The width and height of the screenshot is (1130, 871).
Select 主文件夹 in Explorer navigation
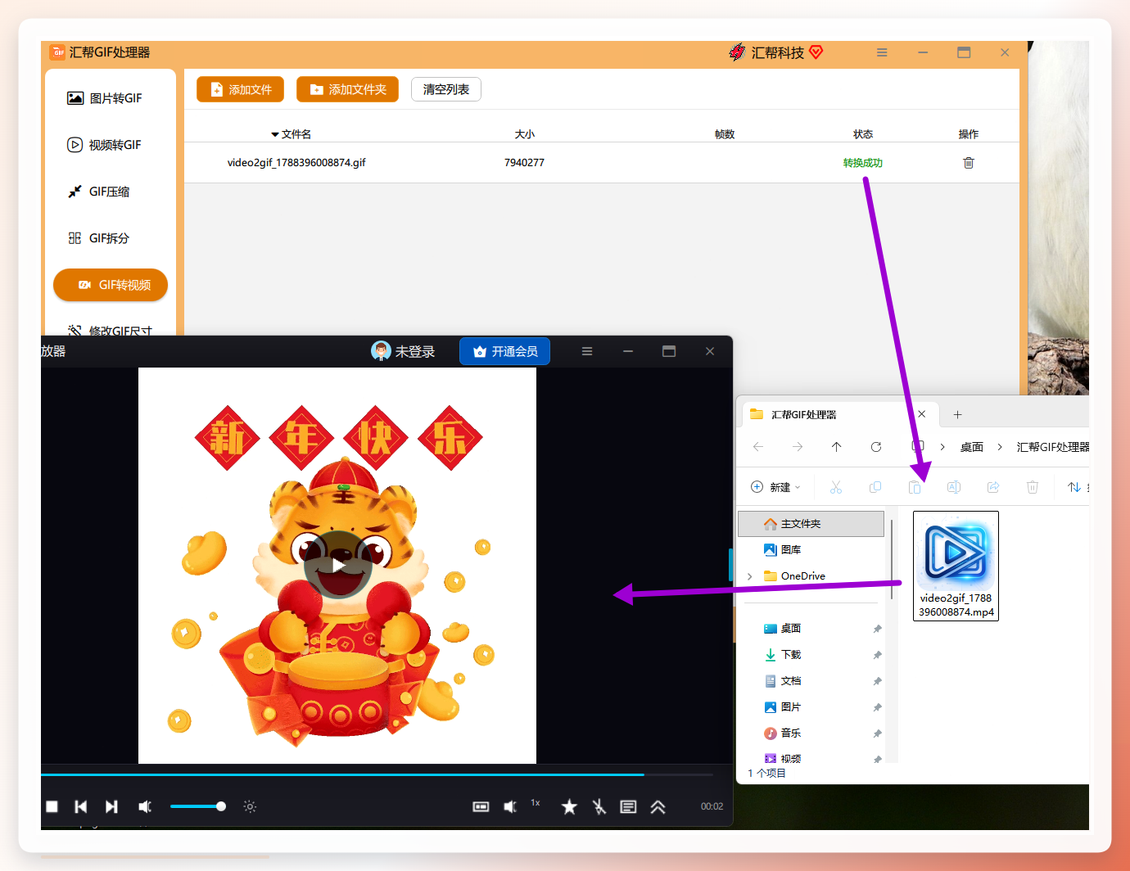[x=811, y=524]
